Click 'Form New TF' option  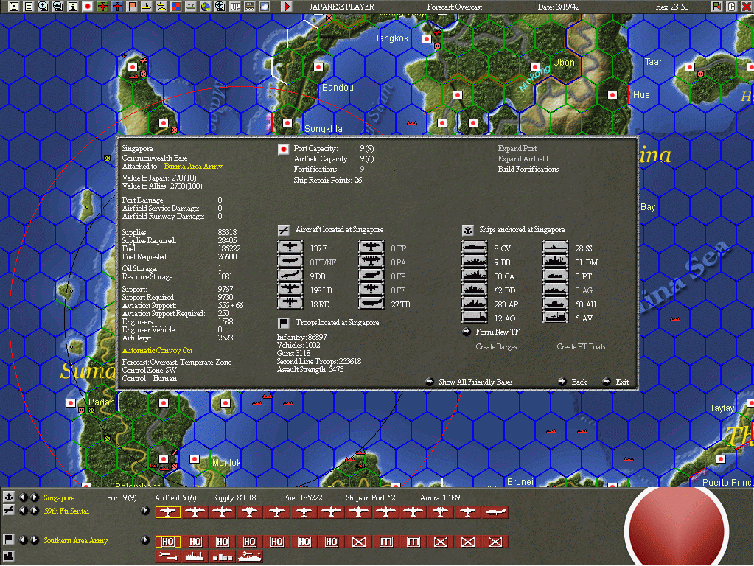tap(498, 332)
